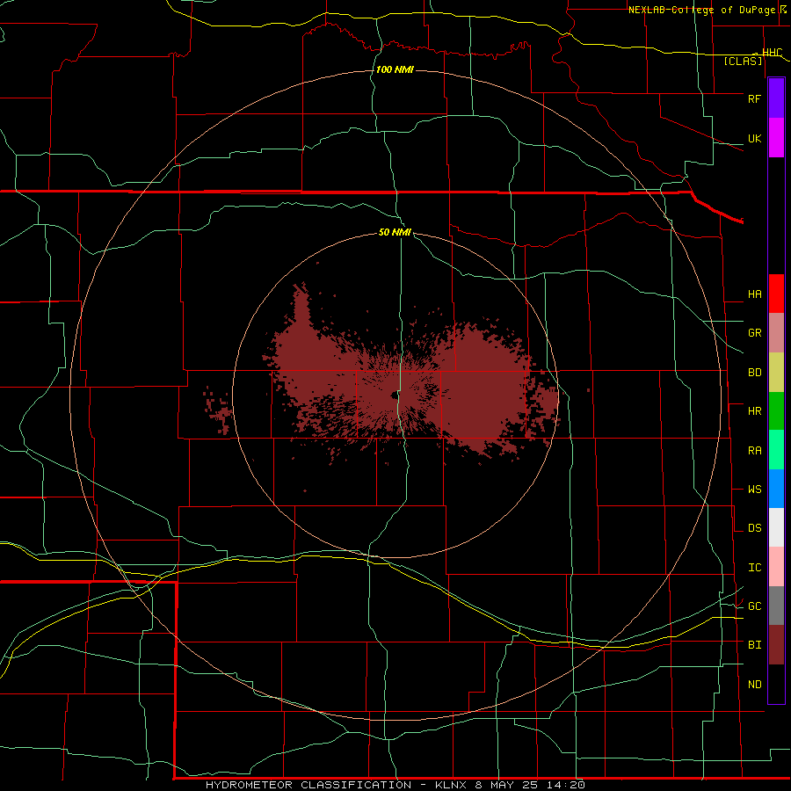Screen dimensions: 791x791
Task: Click the GC legend label text
Action: point(754,606)
